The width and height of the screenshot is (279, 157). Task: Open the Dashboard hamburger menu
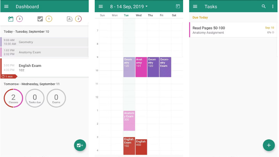(6, 7)
